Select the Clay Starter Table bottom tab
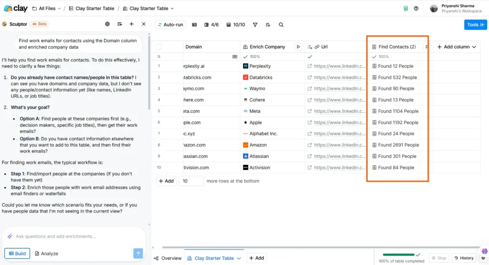Image resolution: width=489 pixels, height=265 pixels. pos(214,258)
